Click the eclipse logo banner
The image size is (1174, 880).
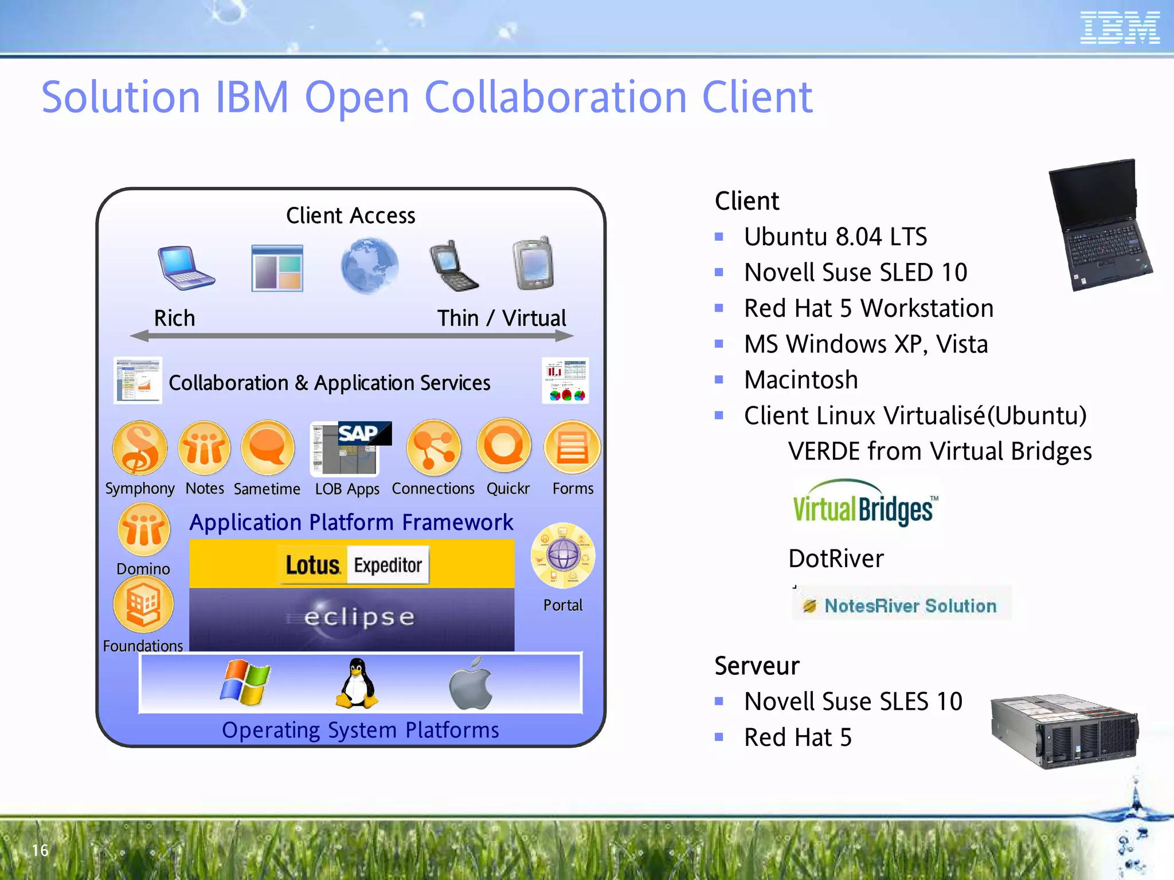pos(352,620)
